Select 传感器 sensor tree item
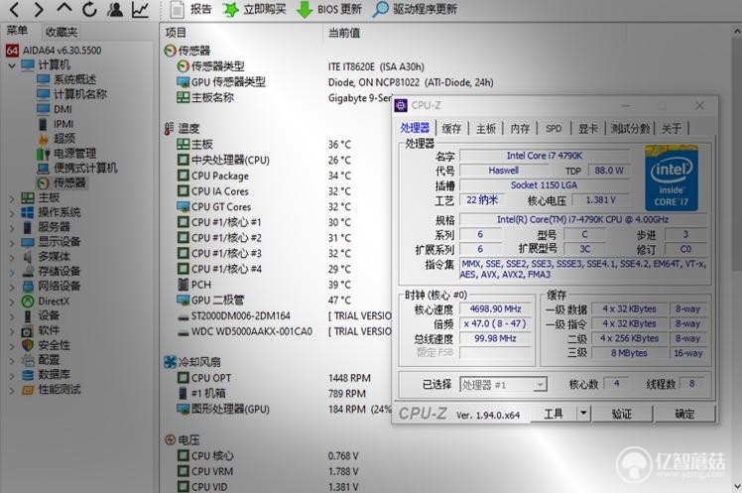The image size is (742, 493). 62,183
